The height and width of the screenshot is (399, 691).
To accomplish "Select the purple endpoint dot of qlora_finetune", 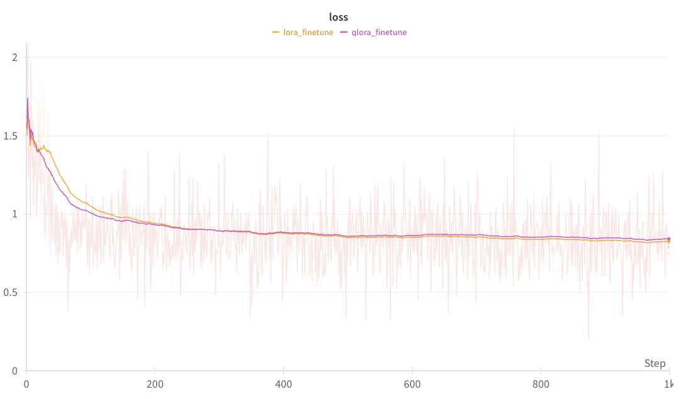I will pos(669,239).
